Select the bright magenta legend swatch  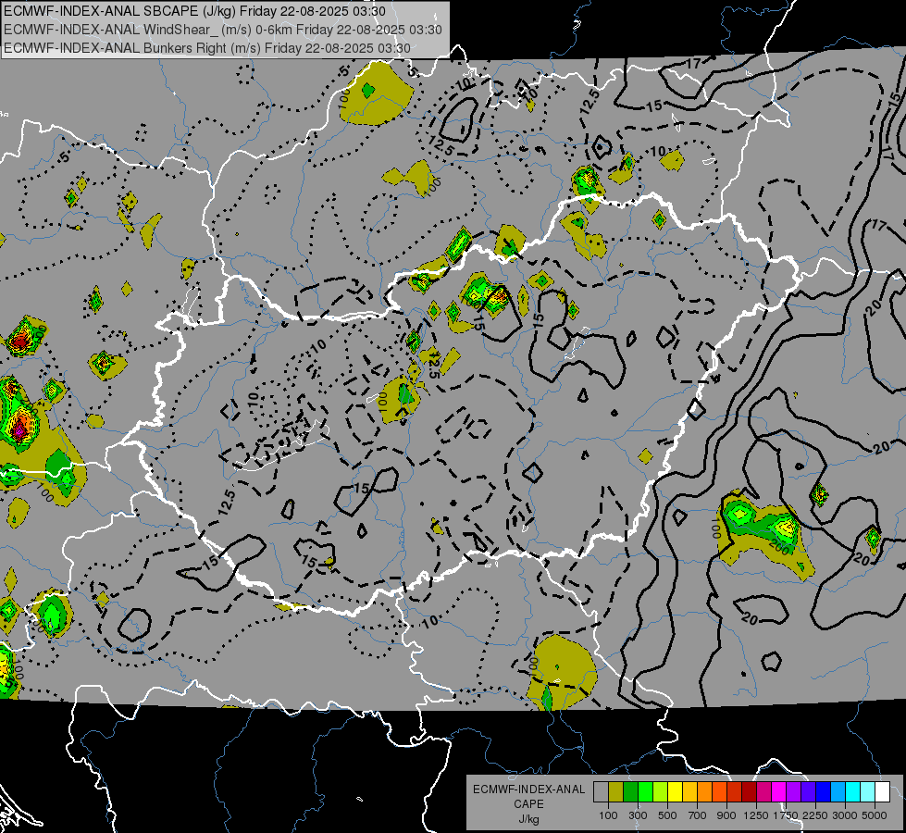[779, 792]
